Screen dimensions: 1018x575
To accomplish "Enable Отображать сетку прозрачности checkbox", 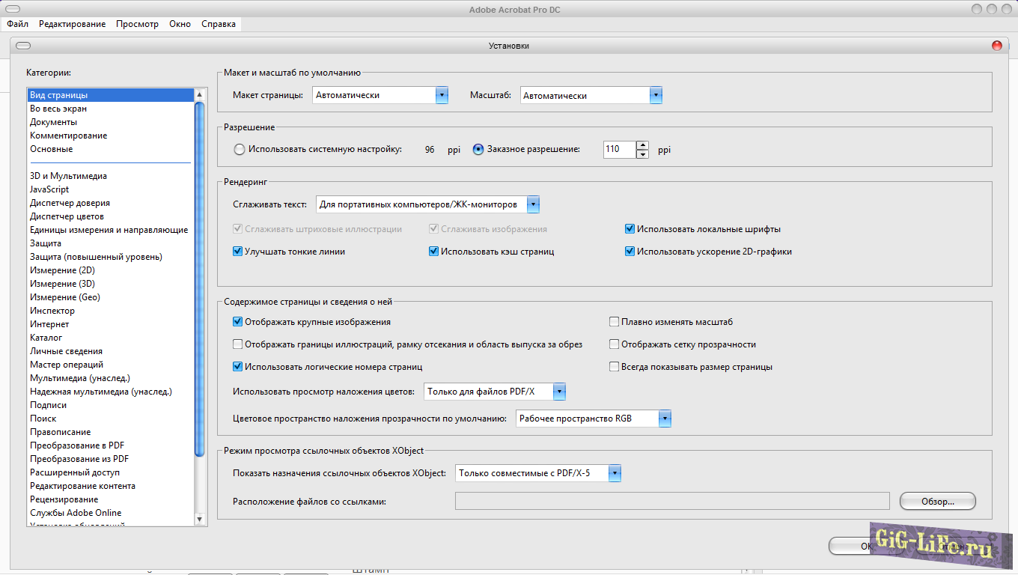I will 615,344.
